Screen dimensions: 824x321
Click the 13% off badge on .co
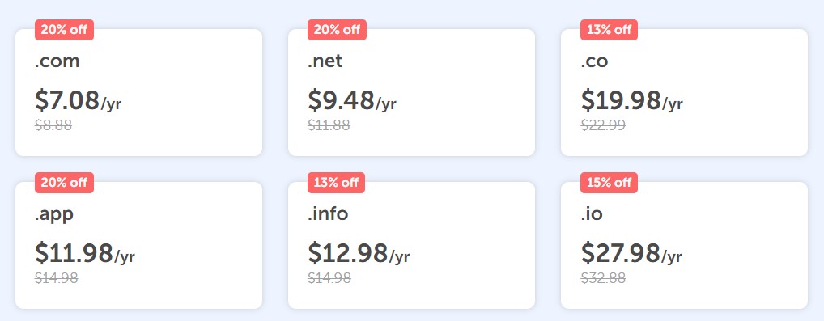609,30
